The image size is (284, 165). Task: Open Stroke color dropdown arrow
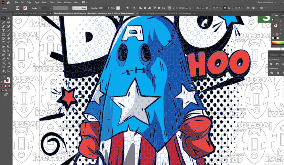[28, 8]
